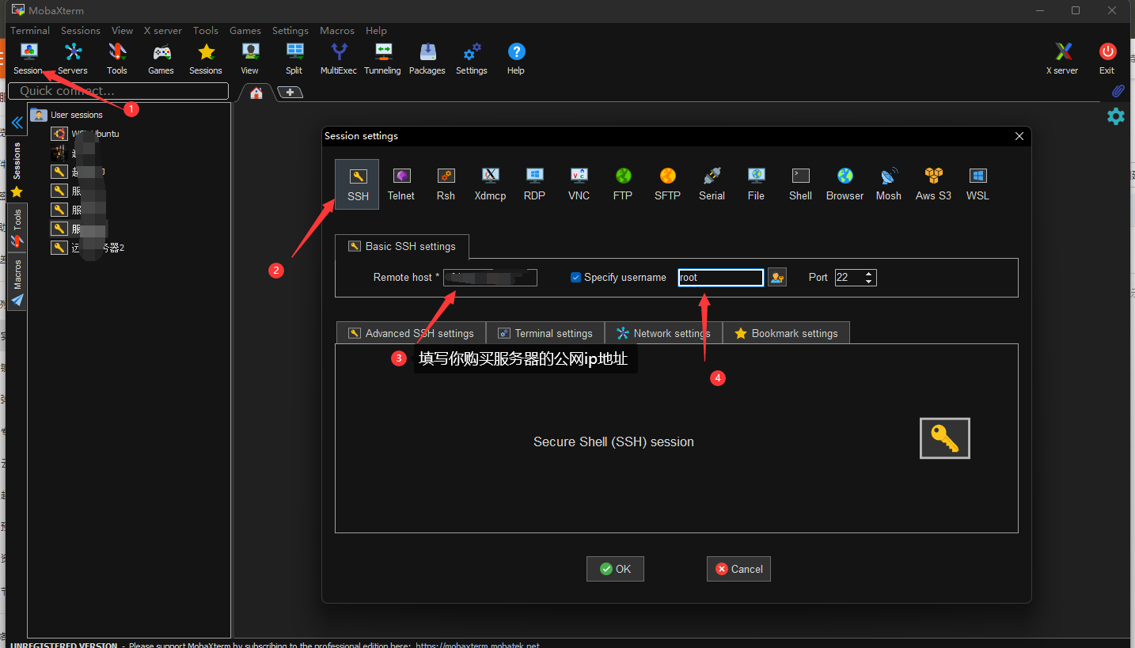The width and height of the screenshot is (1135, 648).
Task: Switch to Terminal settings tab
Action: coord(545,333)
